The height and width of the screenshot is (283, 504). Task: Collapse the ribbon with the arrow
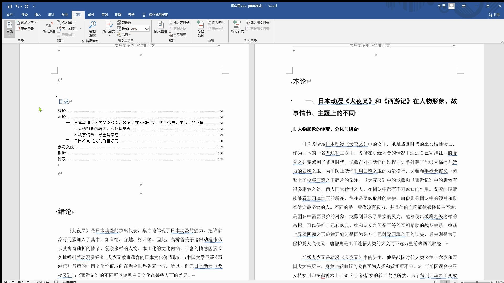click(502, 42)
